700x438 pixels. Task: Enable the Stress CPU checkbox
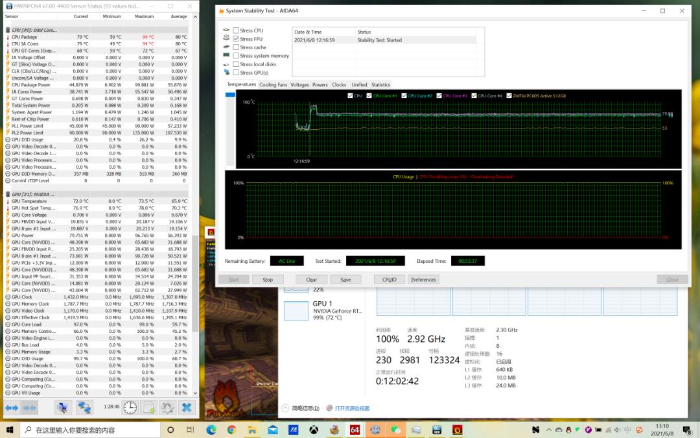click(x=236, y=30)
